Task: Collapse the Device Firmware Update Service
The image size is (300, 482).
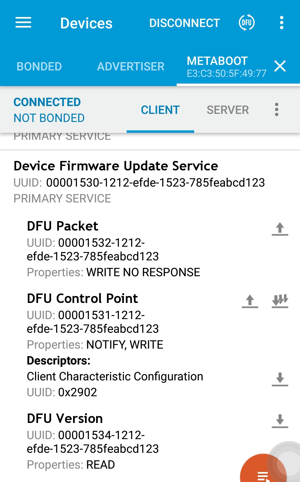Action: (x=116, y=166)
